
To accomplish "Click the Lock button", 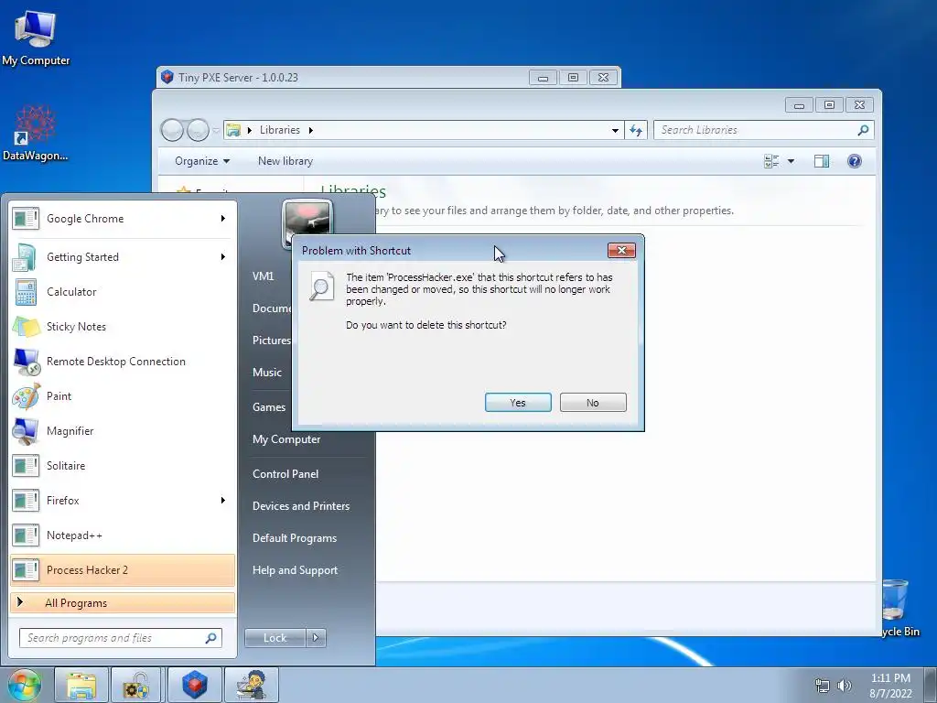I will click(275, 638).
